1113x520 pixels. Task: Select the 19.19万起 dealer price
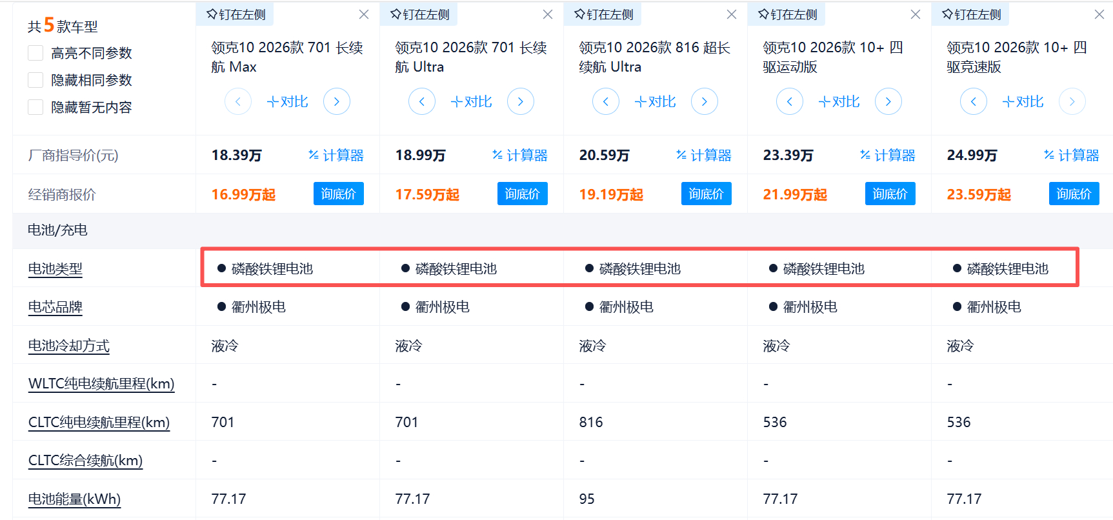[x=612, y=195]
